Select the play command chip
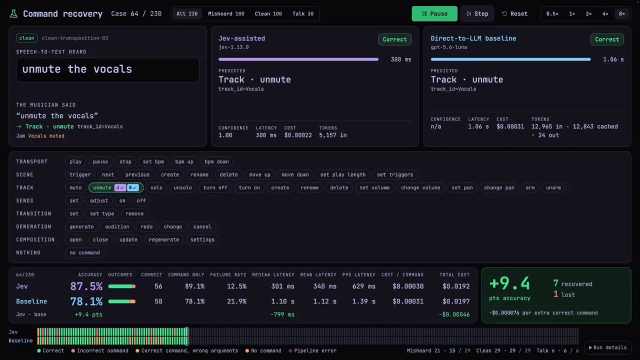Viewport: 640px width, 360px height. pyautogui.click(x=76, y=162)
